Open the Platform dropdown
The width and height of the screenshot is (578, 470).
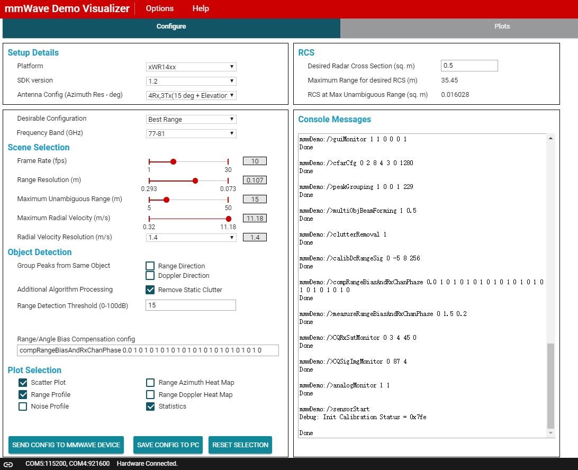pos(191,67)
